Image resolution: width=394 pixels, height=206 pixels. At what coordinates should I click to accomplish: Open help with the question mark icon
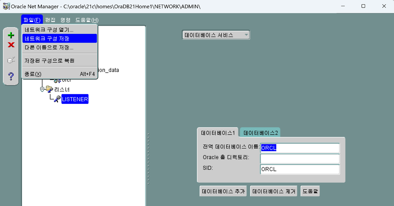pos(11,76)
